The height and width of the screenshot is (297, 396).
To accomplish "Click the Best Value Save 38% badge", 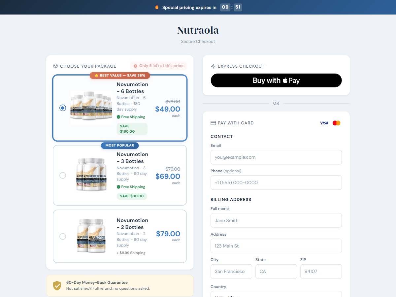I will tap(120, 75).
